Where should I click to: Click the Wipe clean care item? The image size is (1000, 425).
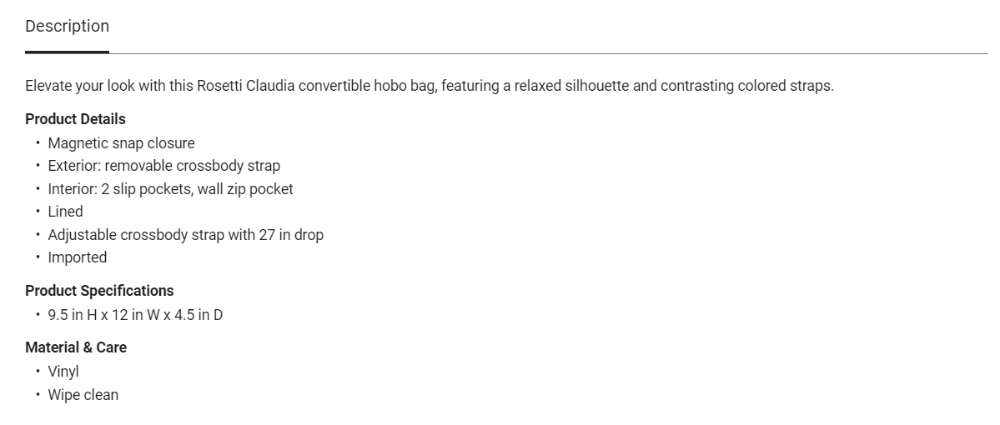83,395
